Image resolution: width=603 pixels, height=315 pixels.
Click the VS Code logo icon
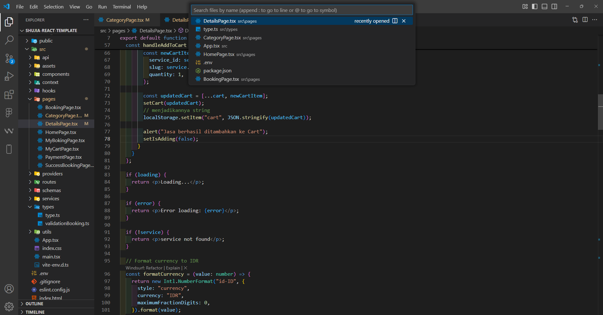tap(7, 7)
